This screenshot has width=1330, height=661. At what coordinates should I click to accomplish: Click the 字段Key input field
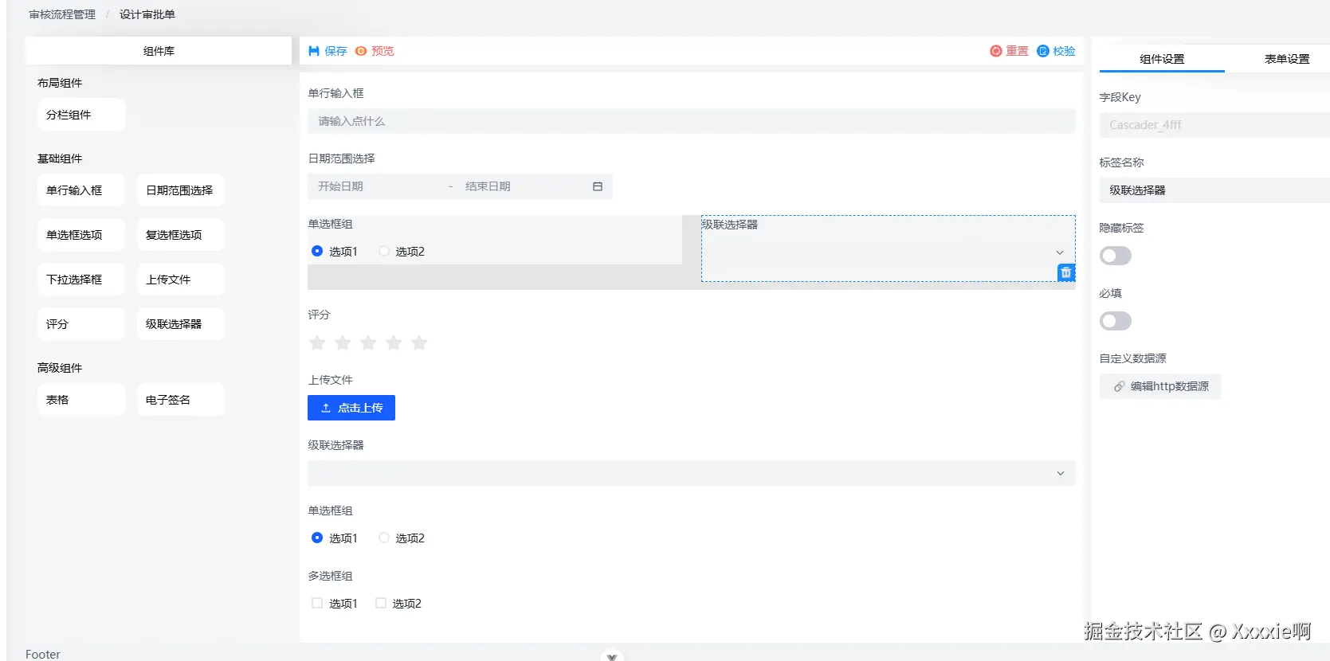[x=1214, y=125]
